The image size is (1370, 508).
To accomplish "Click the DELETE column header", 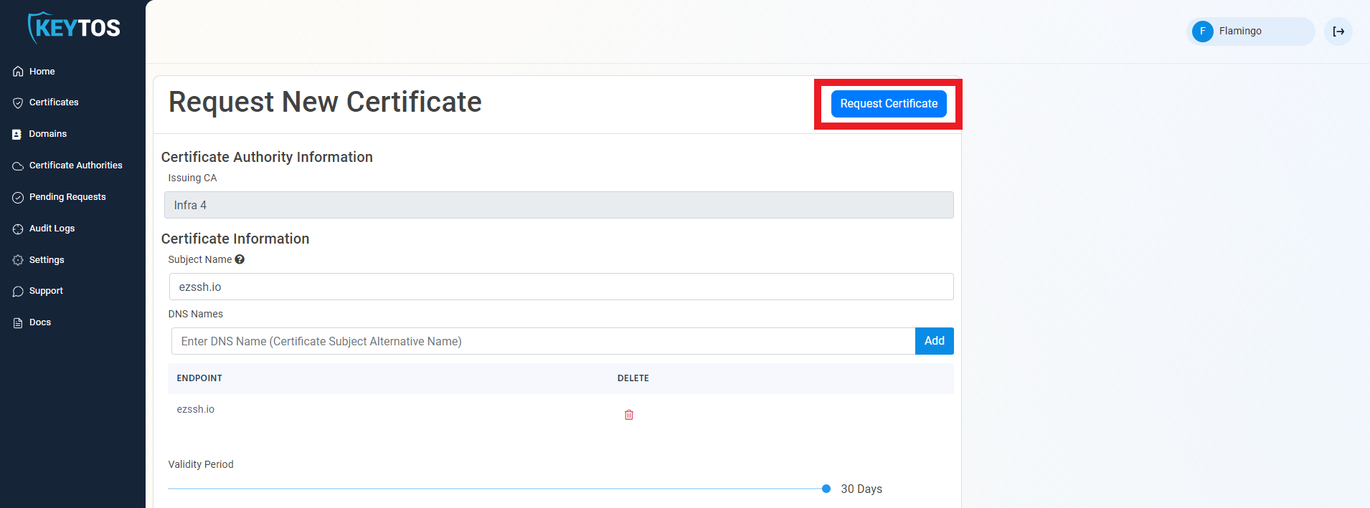I will [x=633, y=378].
